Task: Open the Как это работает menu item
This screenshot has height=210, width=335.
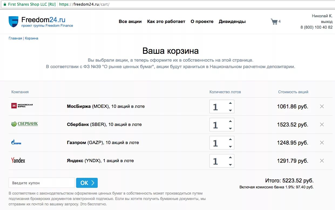Action: [166, 22]
